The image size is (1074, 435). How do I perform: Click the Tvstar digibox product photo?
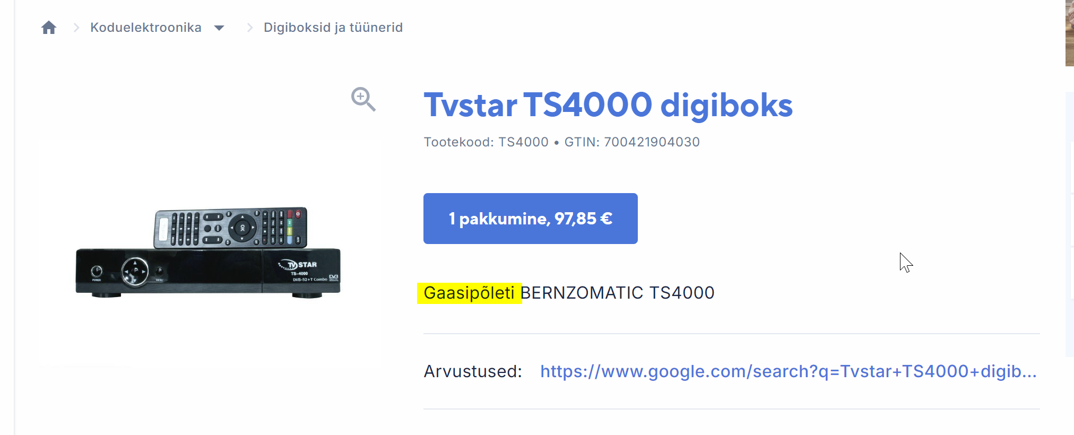(208, 252)
